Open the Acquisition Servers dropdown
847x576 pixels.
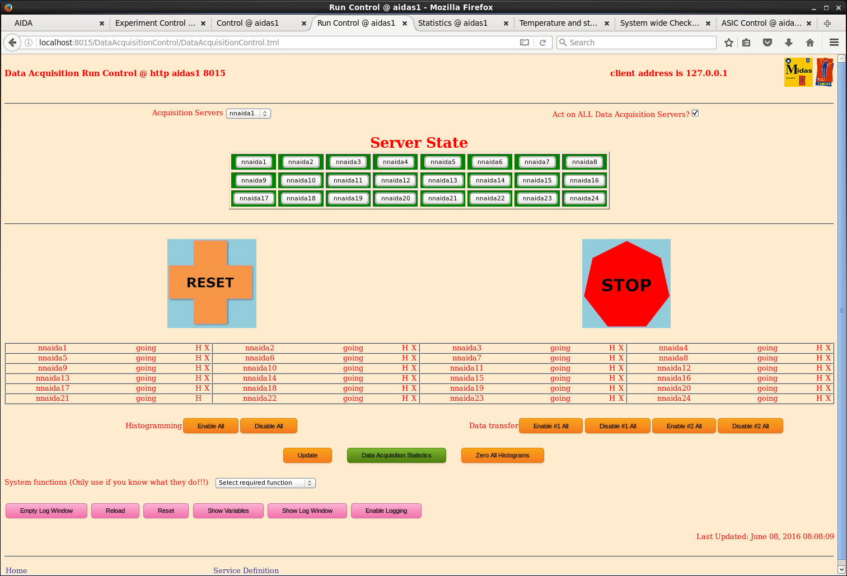click(249, 113)
